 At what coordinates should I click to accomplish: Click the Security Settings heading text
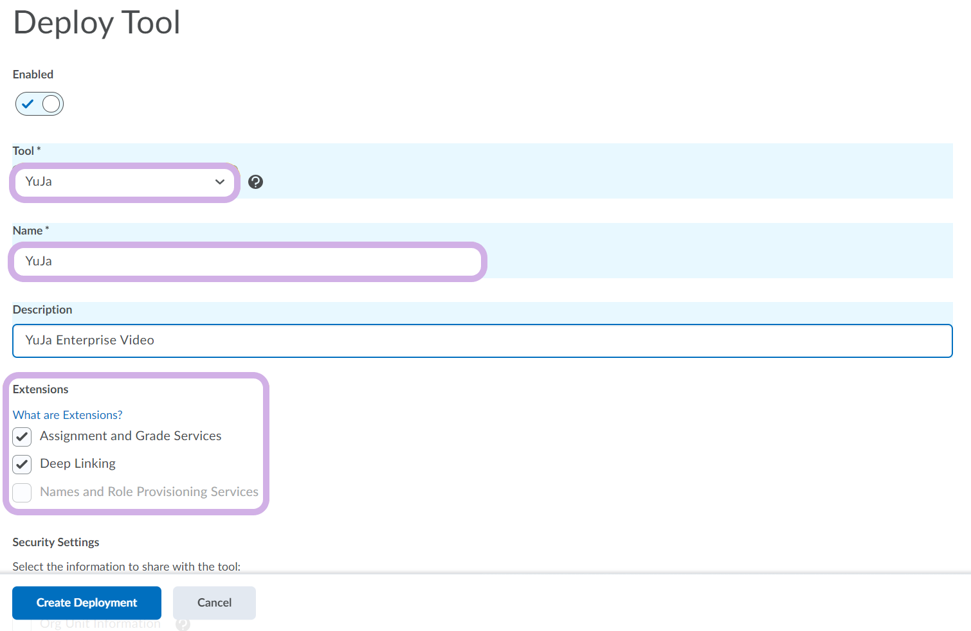(x=56, y=542)
